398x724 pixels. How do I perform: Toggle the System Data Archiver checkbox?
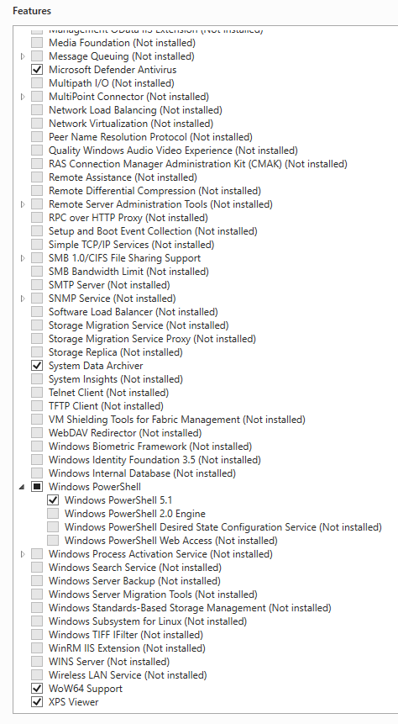37,366
